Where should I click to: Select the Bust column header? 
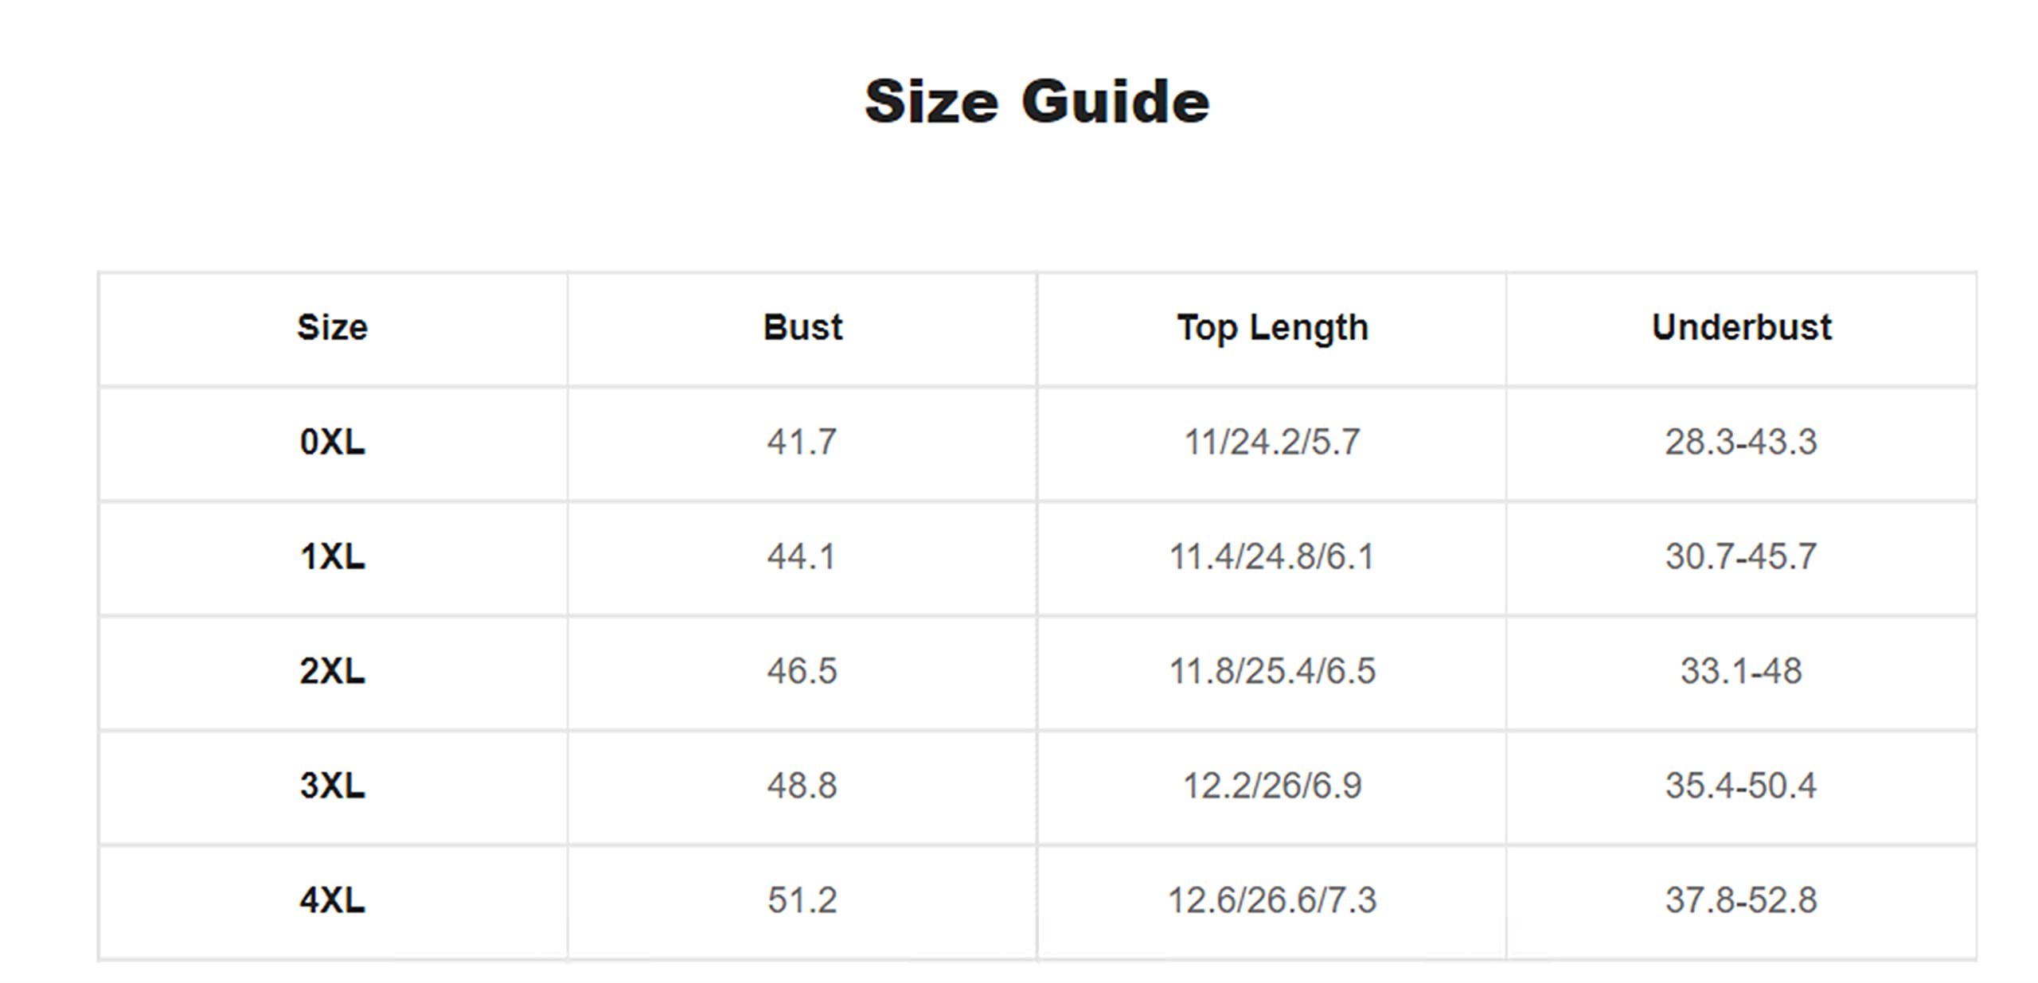click(x=802, y=327)
